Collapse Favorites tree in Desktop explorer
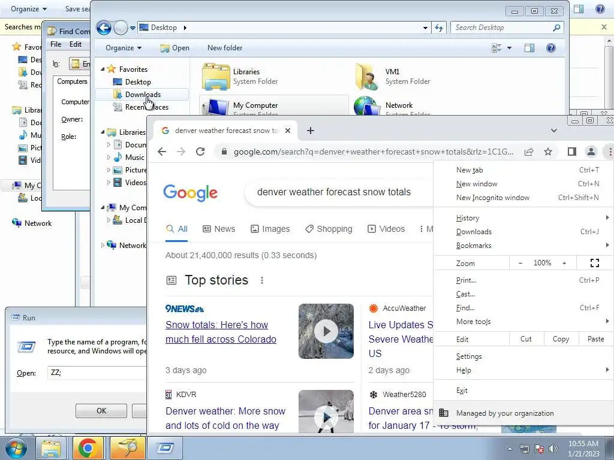Screen dimensions: 614x460 click(103, 69)
